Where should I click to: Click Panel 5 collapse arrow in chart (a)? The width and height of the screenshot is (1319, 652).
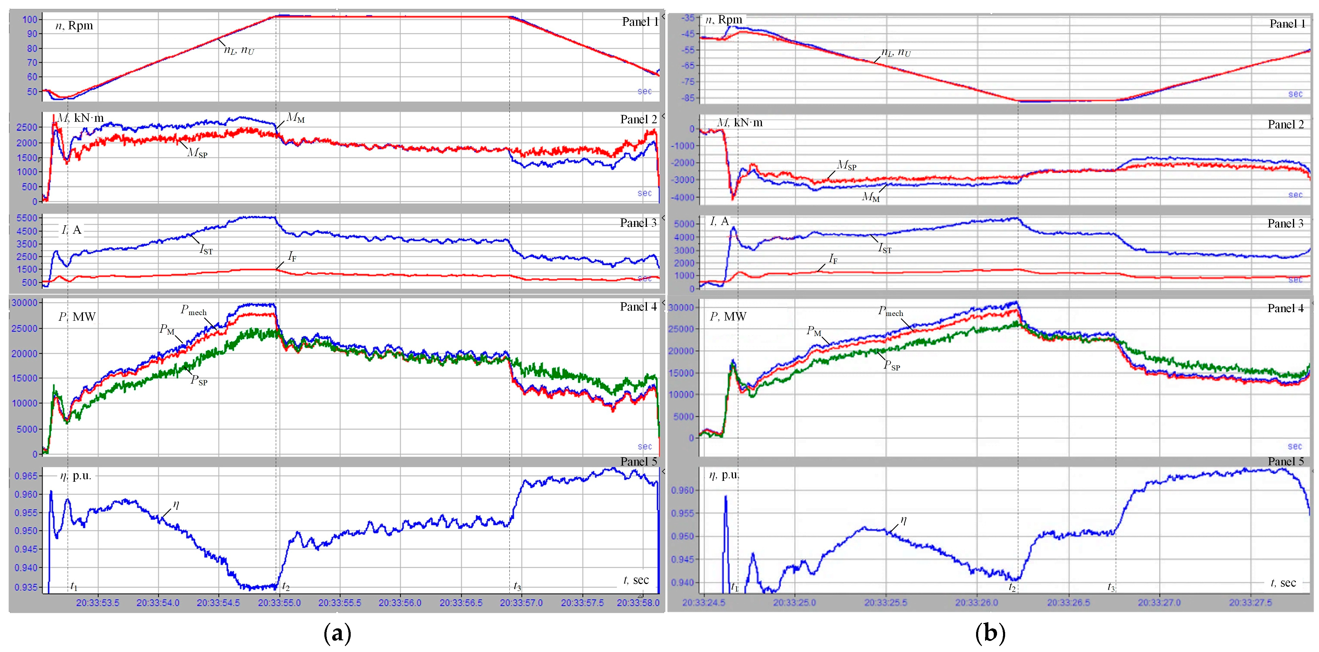(663, 471)
